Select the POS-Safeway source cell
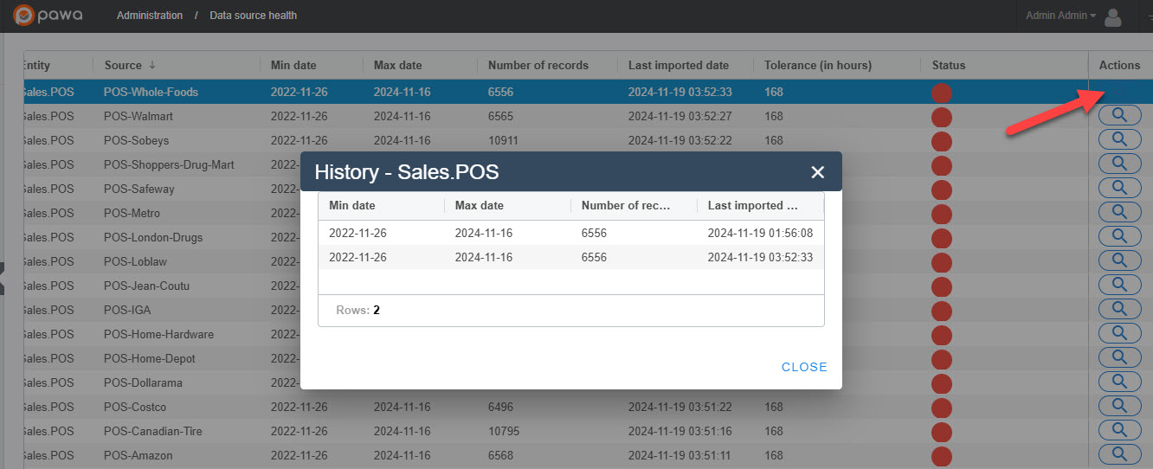1153x469 pixels. (x=138, y=189)
